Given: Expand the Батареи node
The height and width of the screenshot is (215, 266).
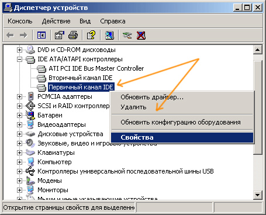Looking at the screenshot, I should pos(19,115).
